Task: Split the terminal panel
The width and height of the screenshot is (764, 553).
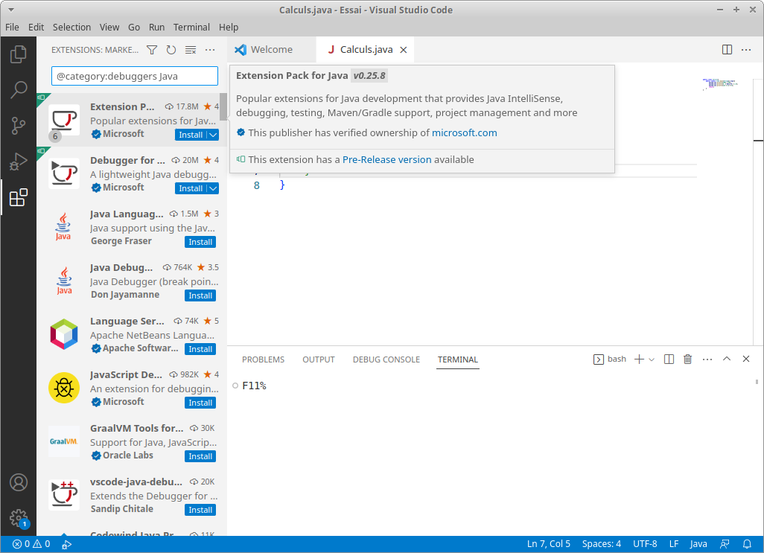Action: pyautogui.click(x=669, y=359)
